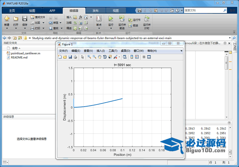Click Hide Plot Tools icon
Screen dimensions: 239x167
144,57
